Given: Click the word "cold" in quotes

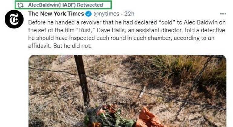Looking at the screenshot, I should click(167, 22).
